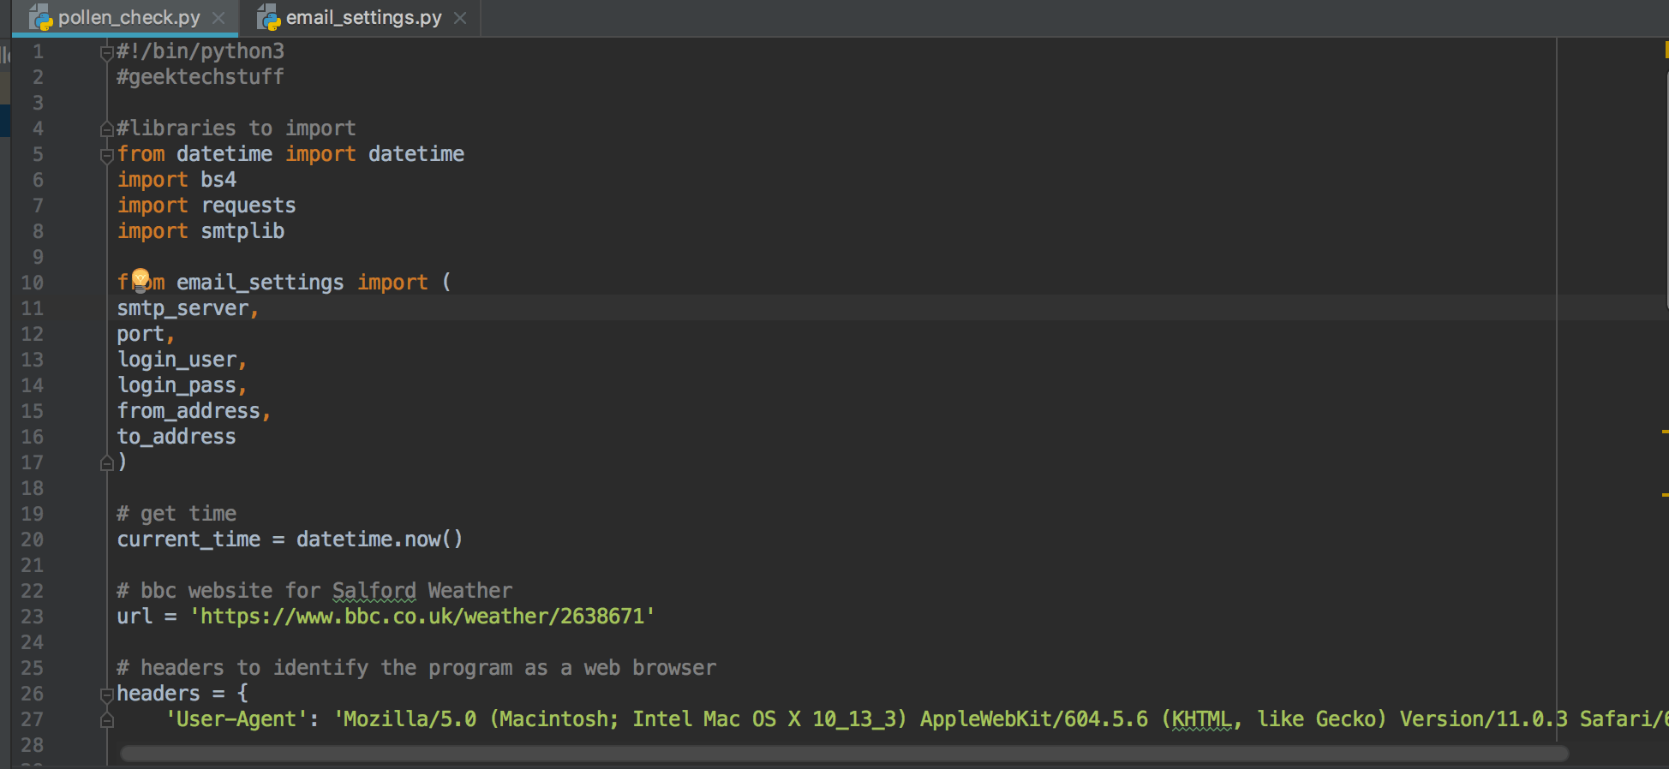The image size is (1669, 769).
Task: Click the '#geektechstuff' comment
Action: (x=200, y=77)
